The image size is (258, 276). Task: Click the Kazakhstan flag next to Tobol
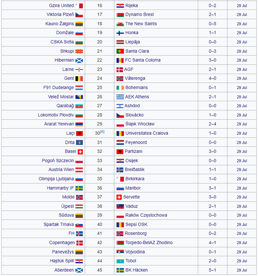point(120,261)
